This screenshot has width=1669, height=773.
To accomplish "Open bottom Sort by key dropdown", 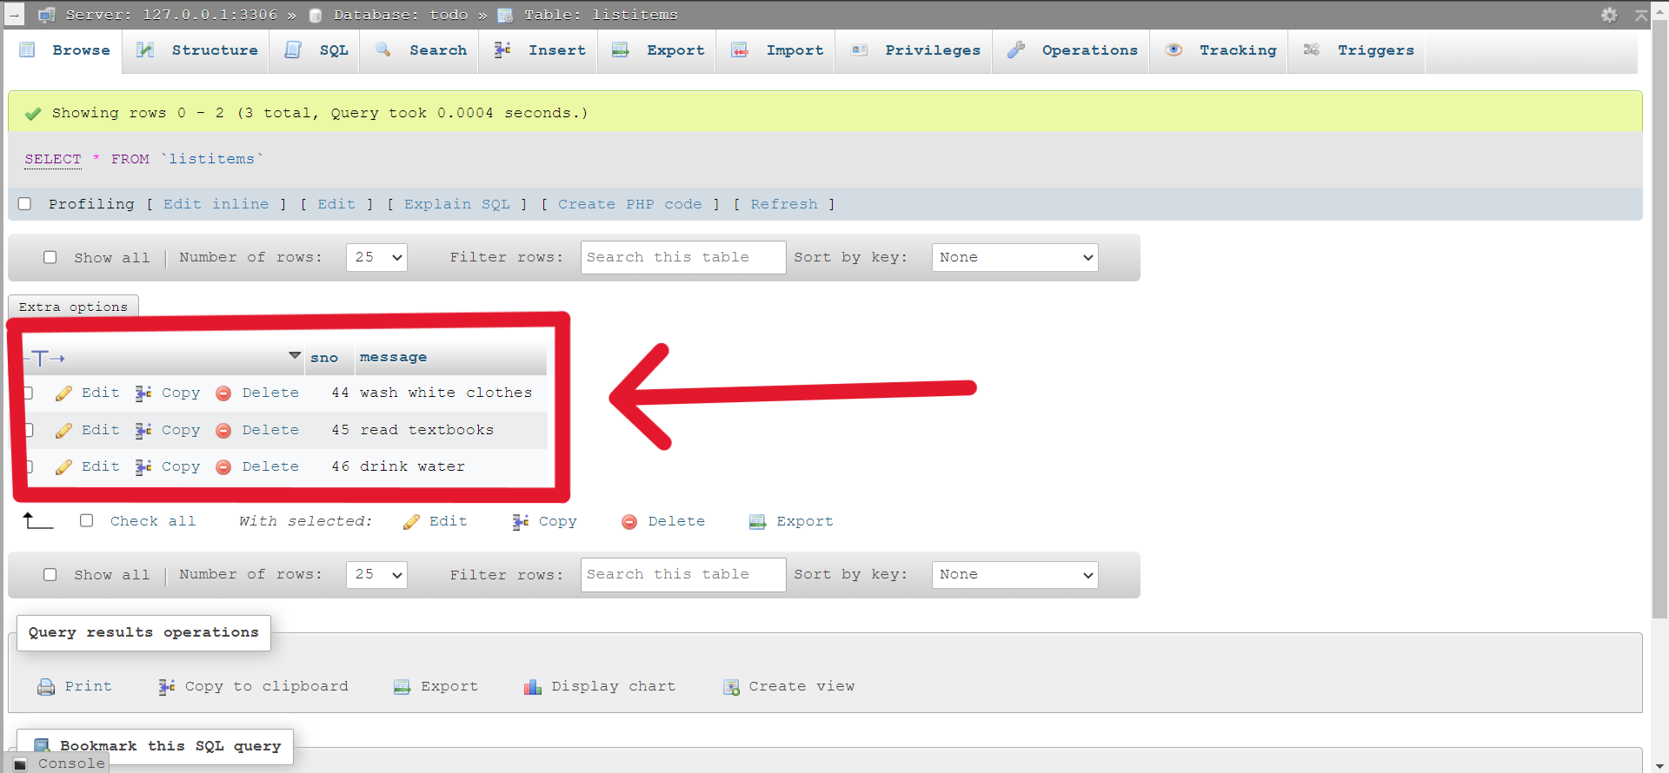I will (1014, 574).
